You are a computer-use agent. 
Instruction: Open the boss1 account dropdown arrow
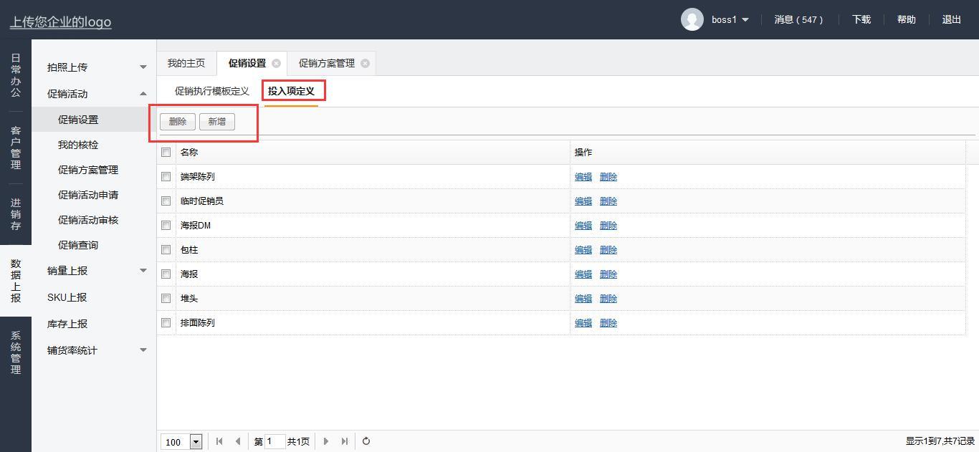pyautogui.click(x=745, y=20)
